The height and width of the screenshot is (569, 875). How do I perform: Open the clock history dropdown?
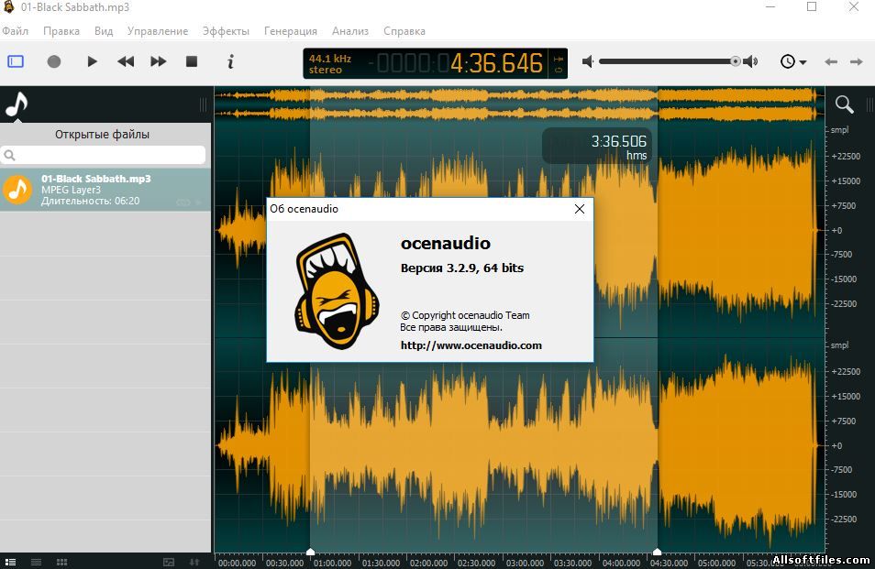tap(793, 61)
